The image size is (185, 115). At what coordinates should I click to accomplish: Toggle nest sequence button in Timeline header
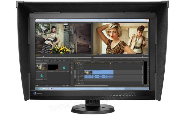click(x=75, y=63)
